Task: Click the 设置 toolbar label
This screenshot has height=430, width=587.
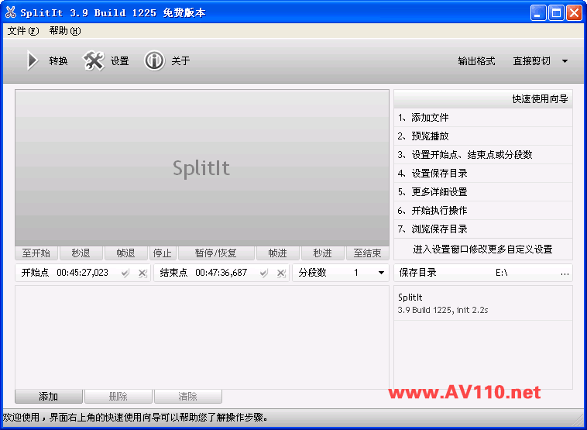Action: (x=120, y=61)
